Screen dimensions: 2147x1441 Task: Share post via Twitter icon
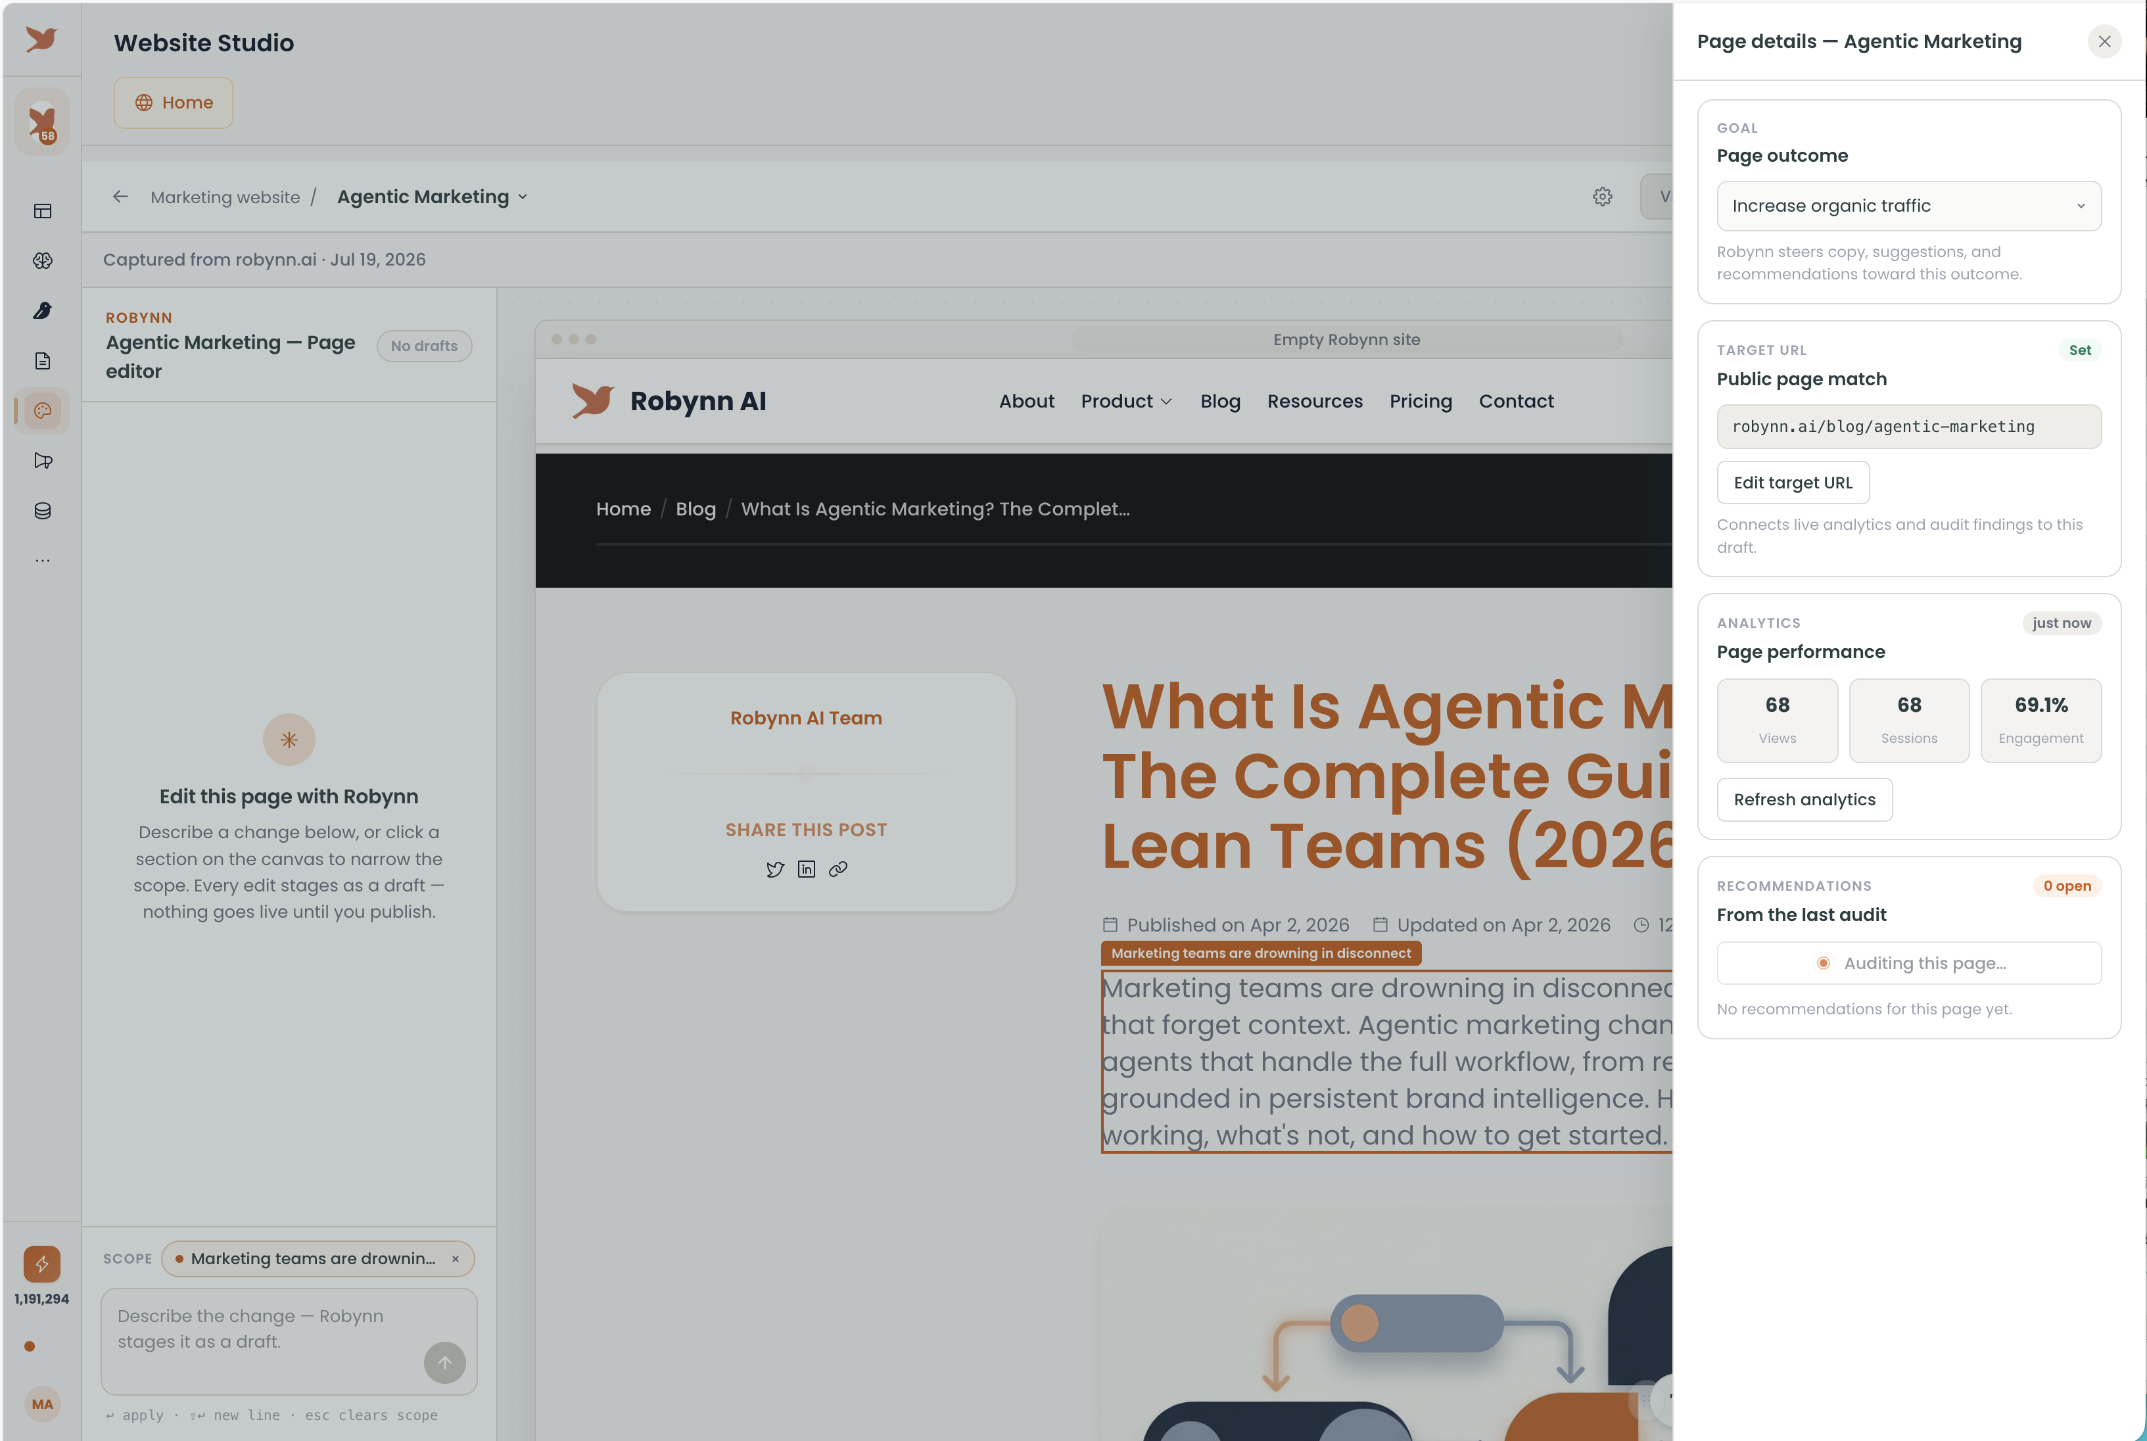click(x=776, y=869)
